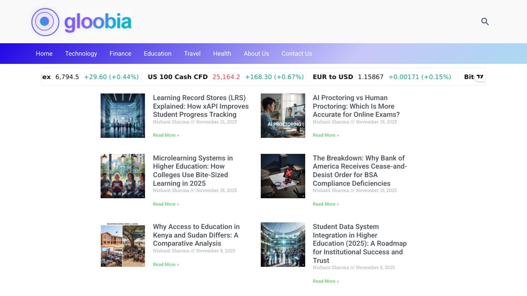The height and width of the screenshot is (296, 527).
Task: Click the Nishant Sharma November 18, 2025 byline
Action: tap(195, 190)
